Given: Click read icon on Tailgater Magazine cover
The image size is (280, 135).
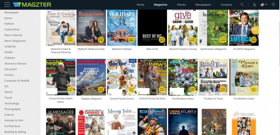Looking at the screenshot, I should click(101, 89).
